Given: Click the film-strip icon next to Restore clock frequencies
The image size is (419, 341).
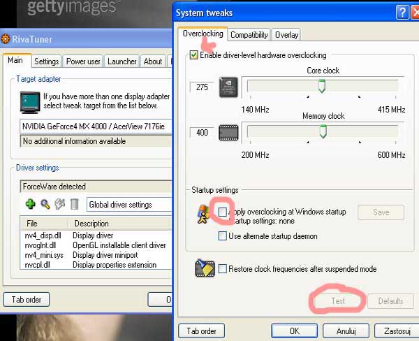Looking at the screenshot, I should (x=205, y=268).
